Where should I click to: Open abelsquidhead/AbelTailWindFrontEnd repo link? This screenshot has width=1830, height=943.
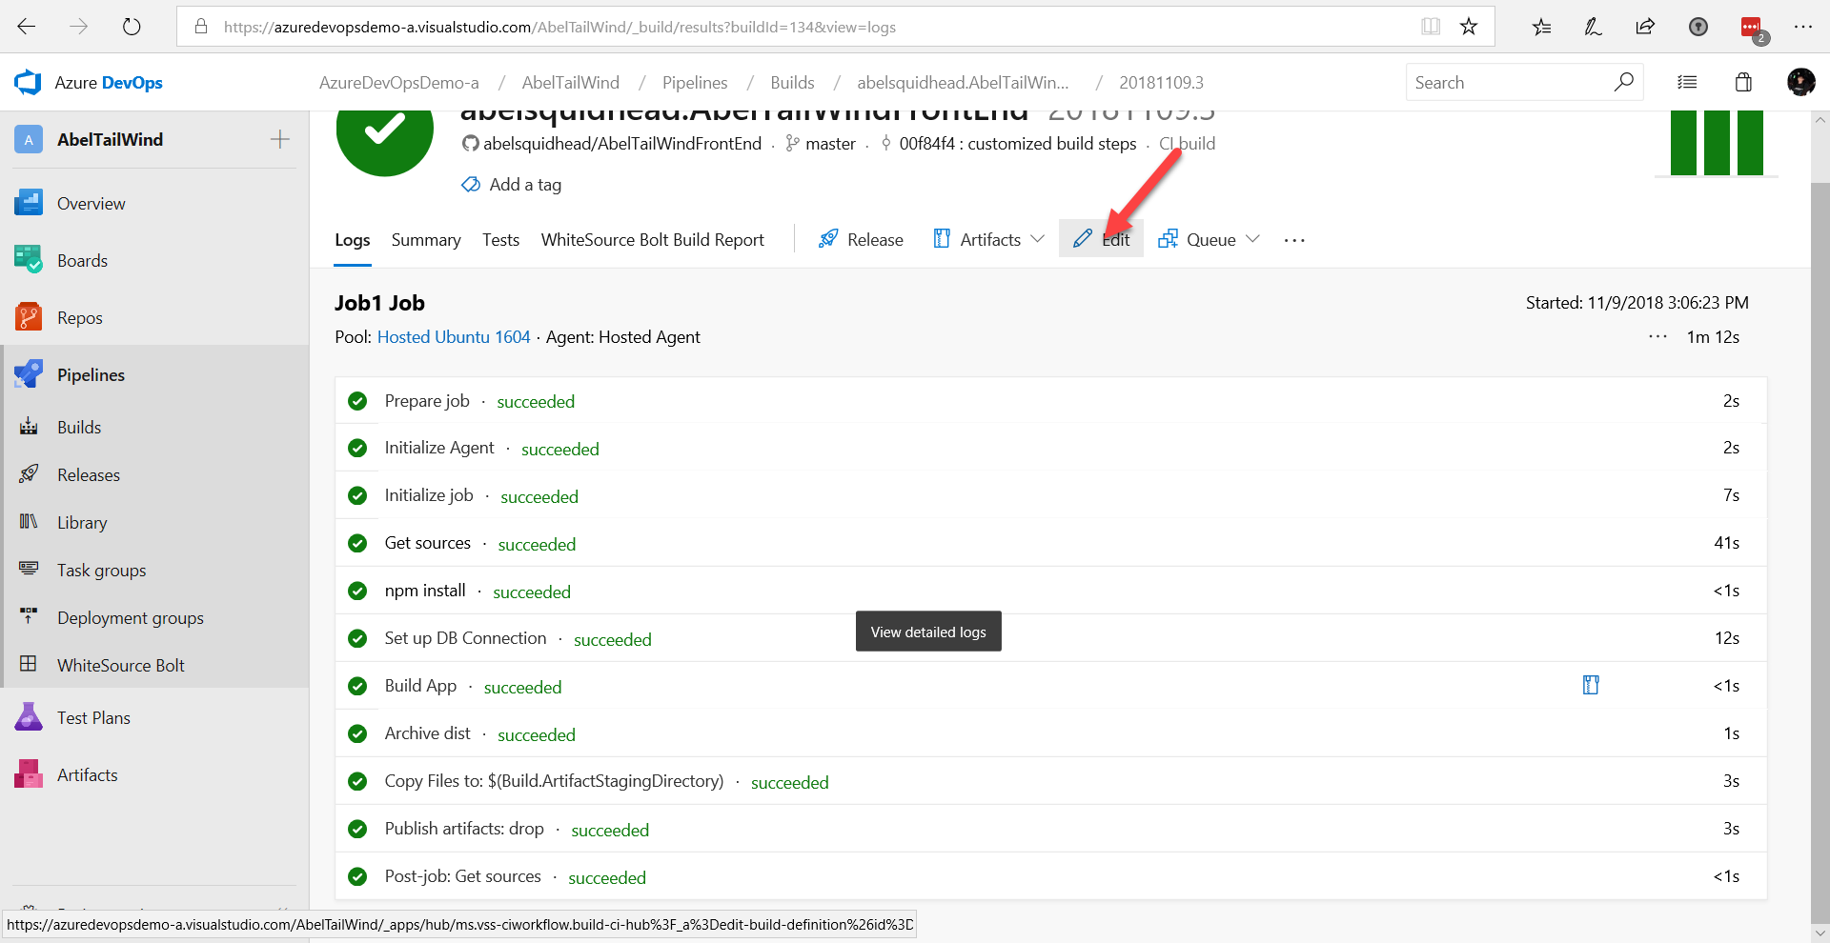621,144
